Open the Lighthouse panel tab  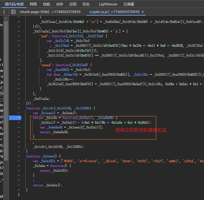tap(108, 4)
